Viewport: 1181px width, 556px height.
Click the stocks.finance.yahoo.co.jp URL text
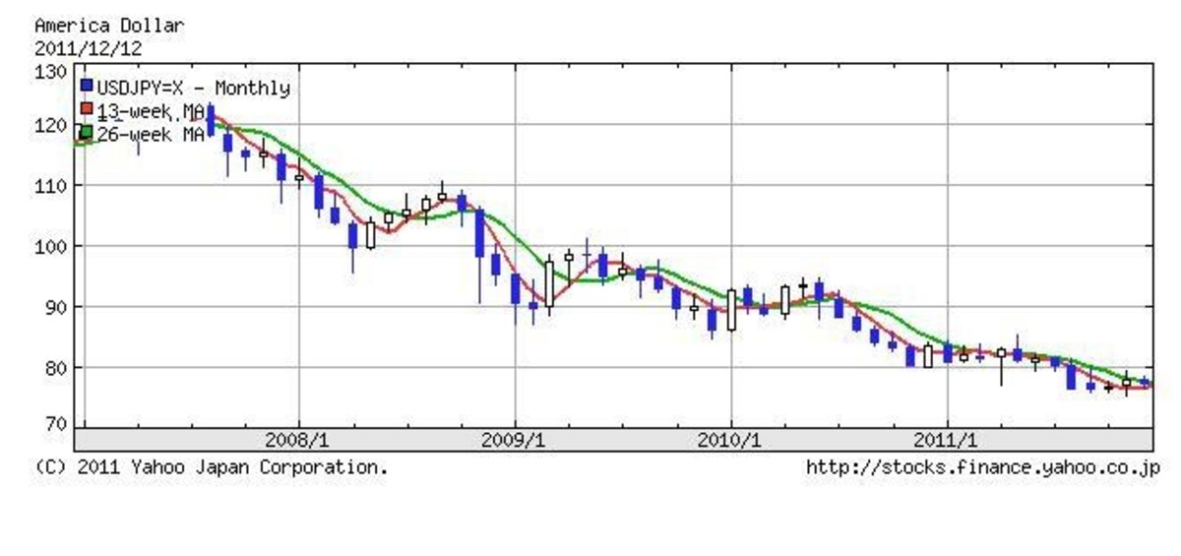click(983, 467)
